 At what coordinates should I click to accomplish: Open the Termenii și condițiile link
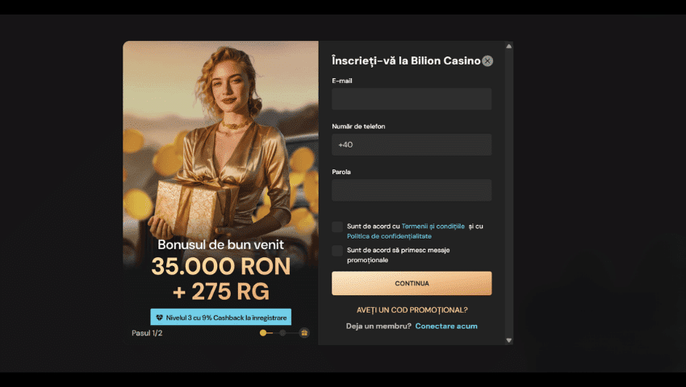pyautogui.click(x=433, y=227)
